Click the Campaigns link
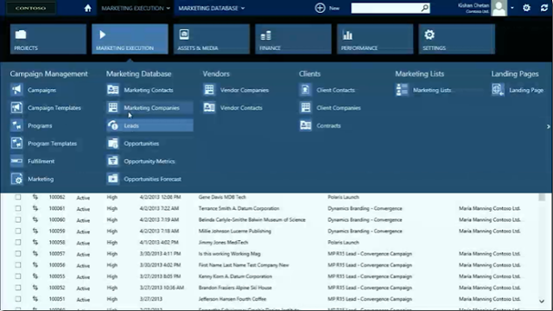Screen dimensions: 553x311 coord(42,90)
